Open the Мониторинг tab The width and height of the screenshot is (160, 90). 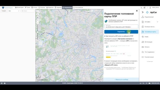[19, 7]
